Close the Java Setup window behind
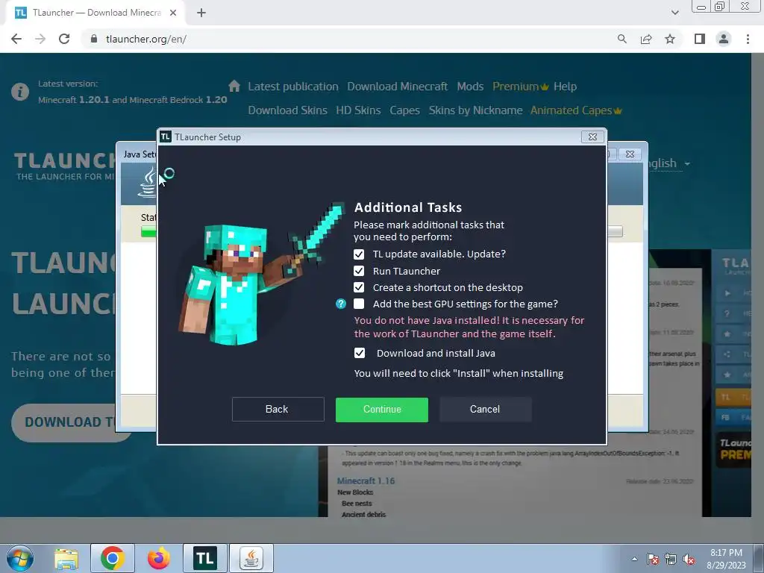The image size is (764, 573). (x=630, y=154)
